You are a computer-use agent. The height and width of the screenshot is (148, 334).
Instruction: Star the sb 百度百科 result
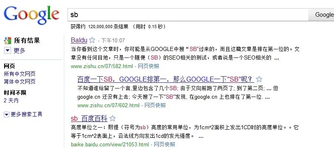pos(113,118)
